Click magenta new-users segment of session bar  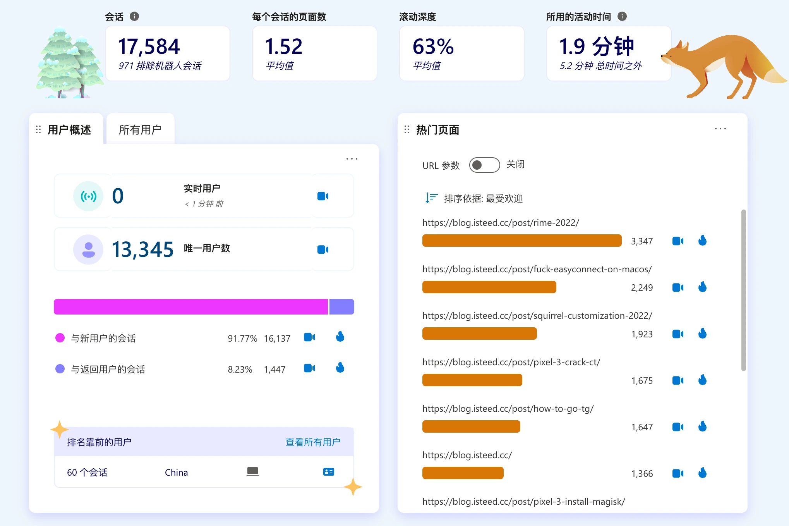tap(190, 307)
